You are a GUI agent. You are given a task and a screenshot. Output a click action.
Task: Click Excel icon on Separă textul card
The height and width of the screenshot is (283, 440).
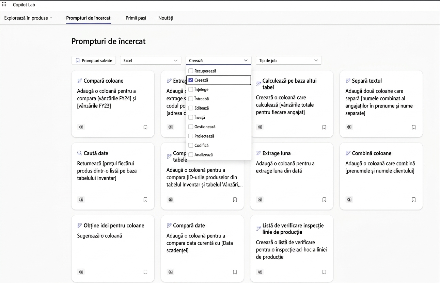click(349, 127)
